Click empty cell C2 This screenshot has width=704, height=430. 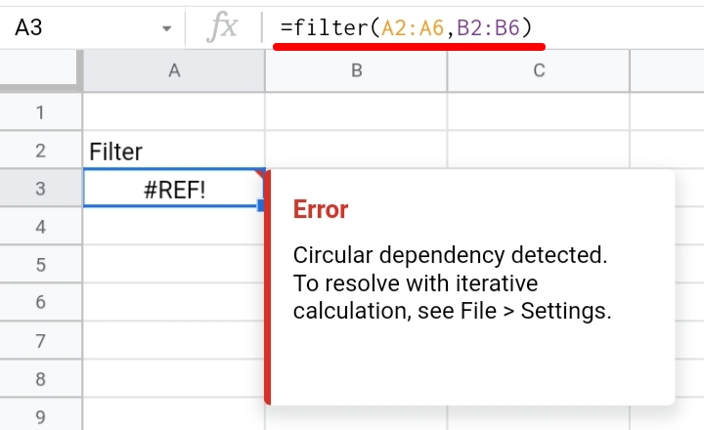539,150
